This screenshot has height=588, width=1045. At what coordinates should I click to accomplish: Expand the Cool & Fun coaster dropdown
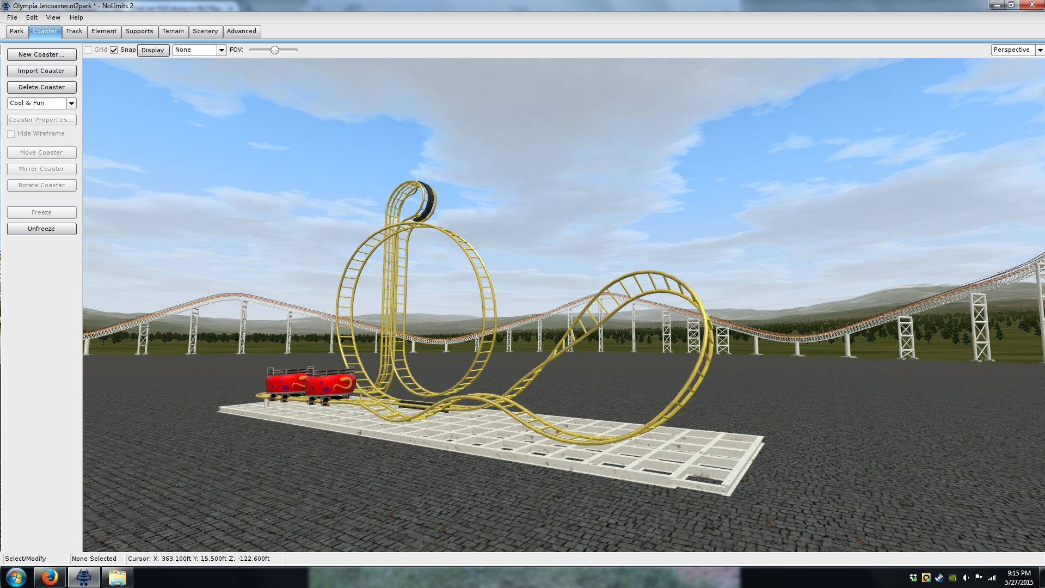pos(71,103)
